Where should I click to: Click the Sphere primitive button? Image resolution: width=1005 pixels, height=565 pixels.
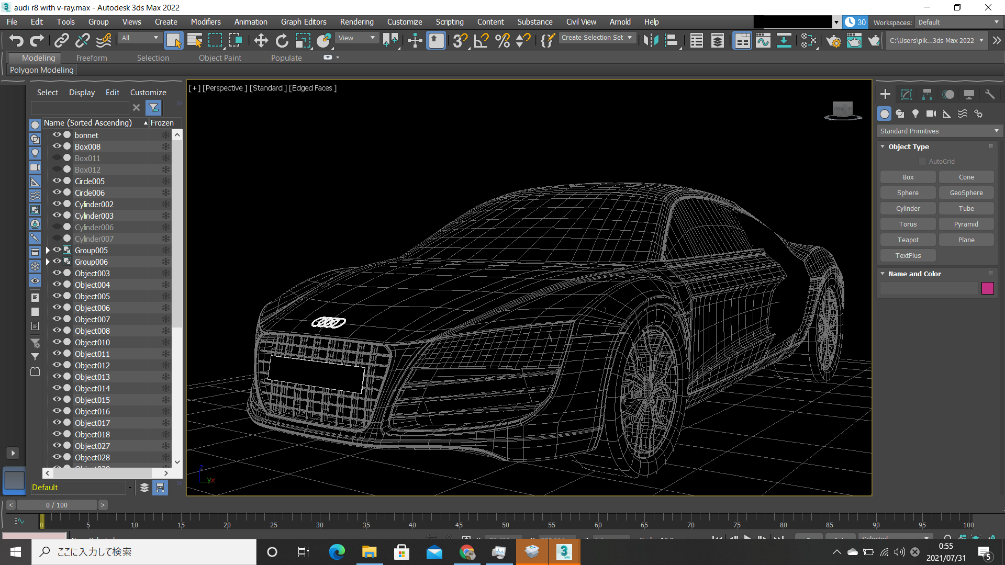pyautogui.click(x=908, y=193)
